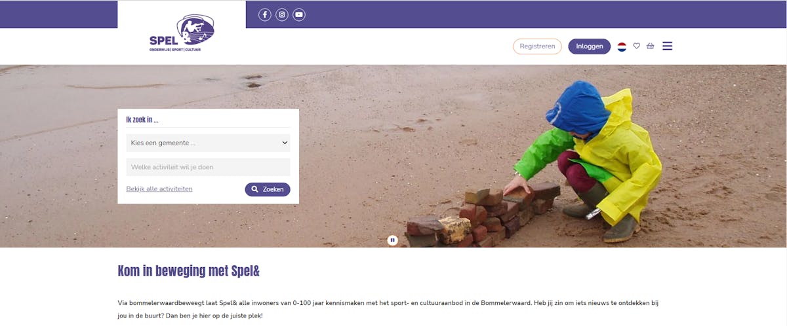Image resolution: width=787 pixels, height=326 pixels.
Task: Expand the 'Kies een gemeente' dropdown
Action: [x=208, y=143]
